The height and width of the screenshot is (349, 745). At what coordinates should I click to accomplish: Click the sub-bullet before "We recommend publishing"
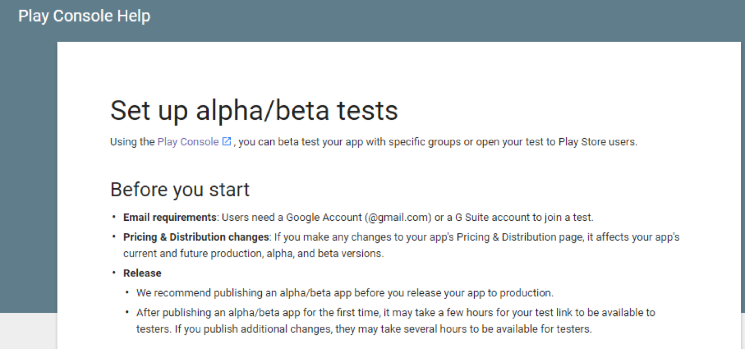[x=127, y=293]
